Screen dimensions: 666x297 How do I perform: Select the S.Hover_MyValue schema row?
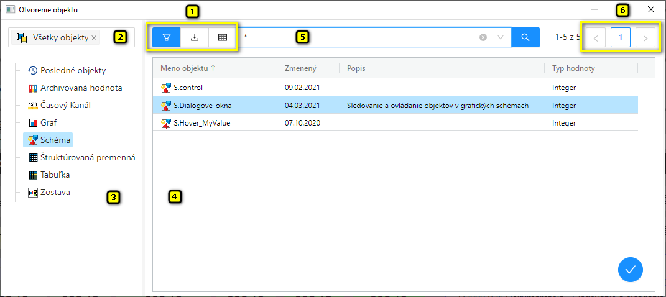click(201, 123)
